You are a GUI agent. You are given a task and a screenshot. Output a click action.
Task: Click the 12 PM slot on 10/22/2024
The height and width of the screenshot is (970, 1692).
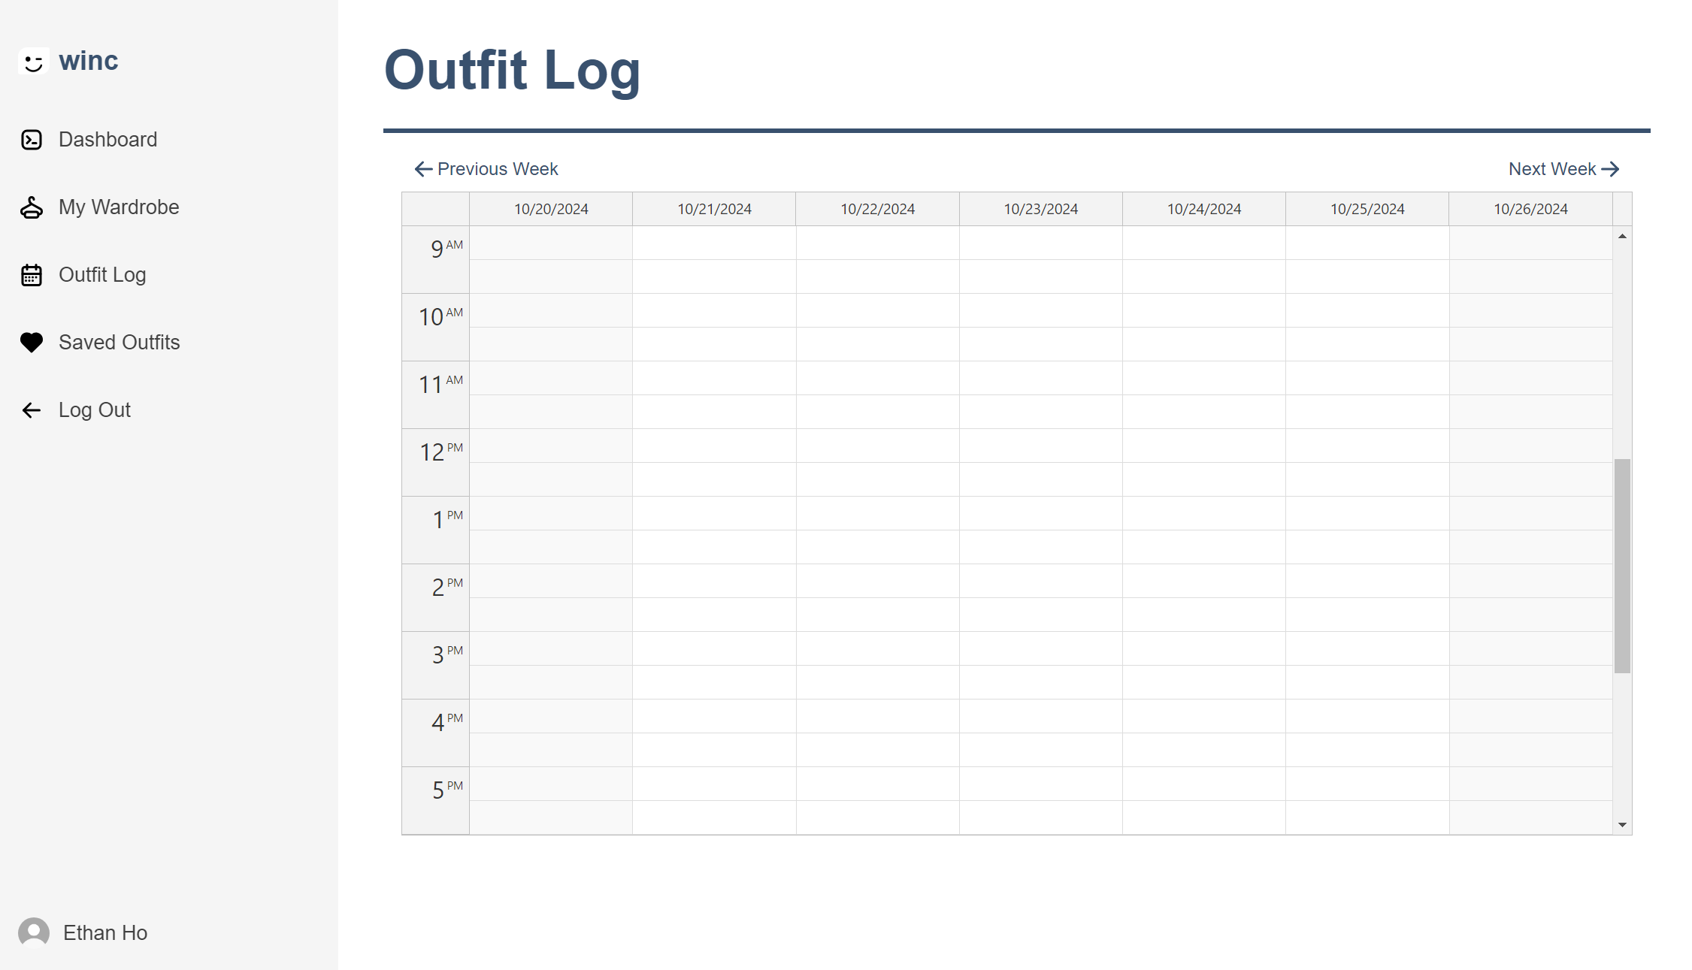click(877, 446)
